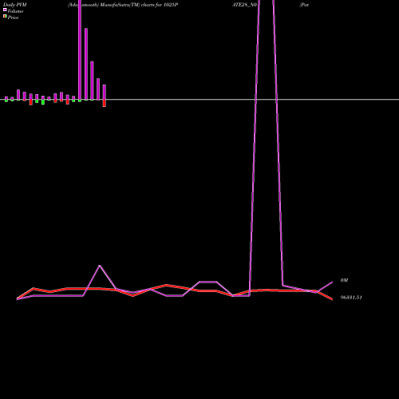The width and height of the screenshot is (399, 399).
Task: Click the red-green Price legend swatch
Action: tap(5, 16)
